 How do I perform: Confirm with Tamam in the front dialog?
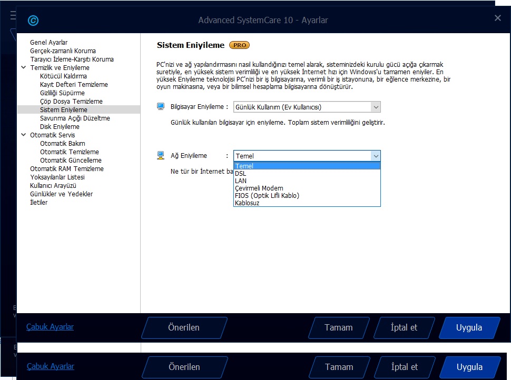tap(339, 327)
